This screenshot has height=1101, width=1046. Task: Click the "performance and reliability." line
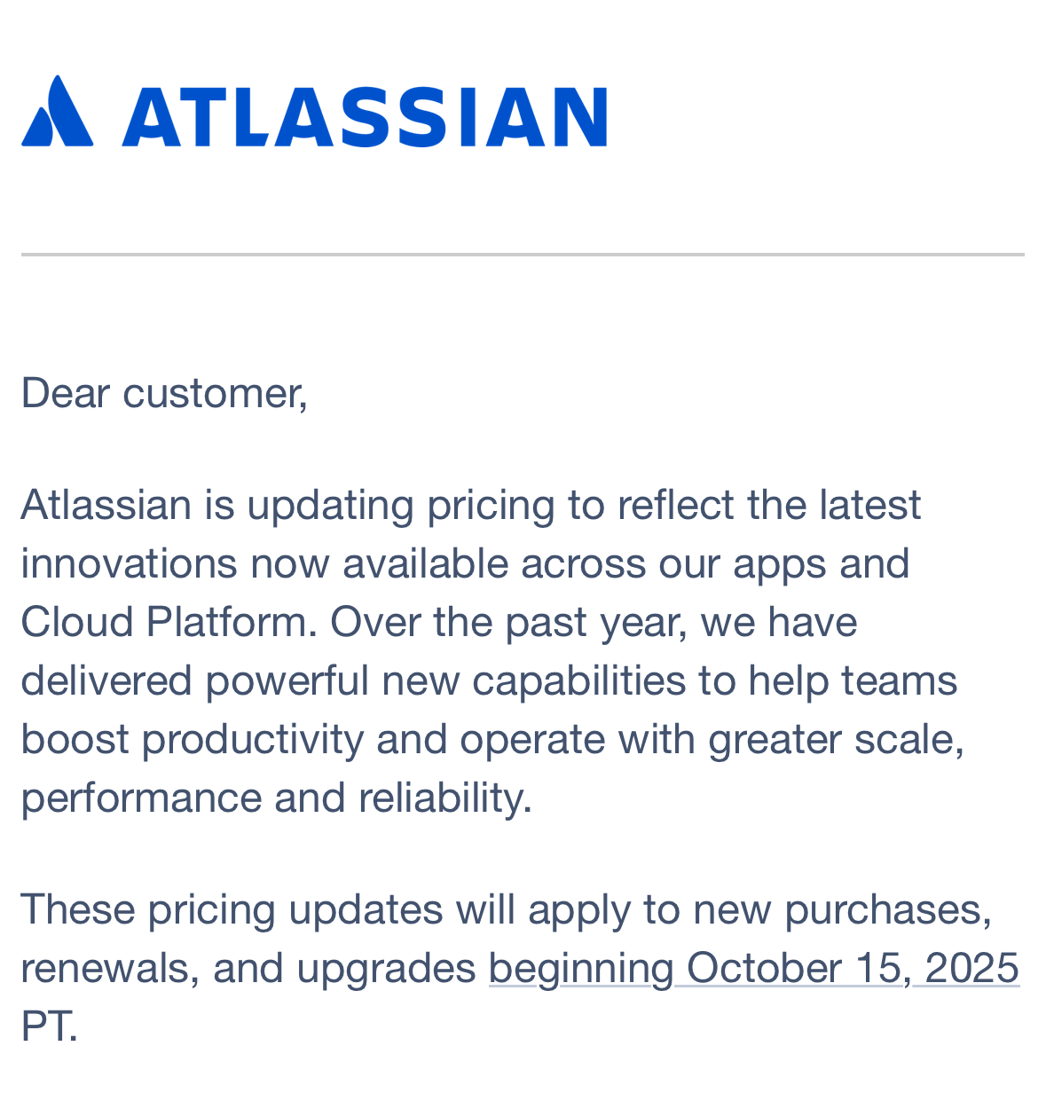point(276,798)
